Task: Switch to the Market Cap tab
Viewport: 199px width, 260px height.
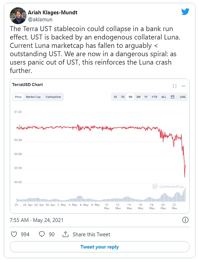Action: click(33, 97)
